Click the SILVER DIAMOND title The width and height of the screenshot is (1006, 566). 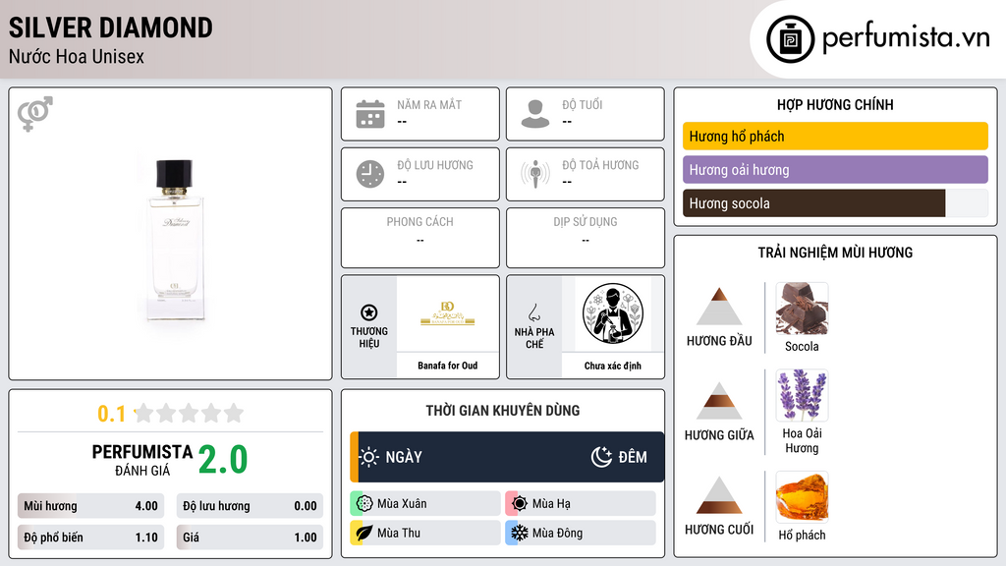(x=110, y=28)
